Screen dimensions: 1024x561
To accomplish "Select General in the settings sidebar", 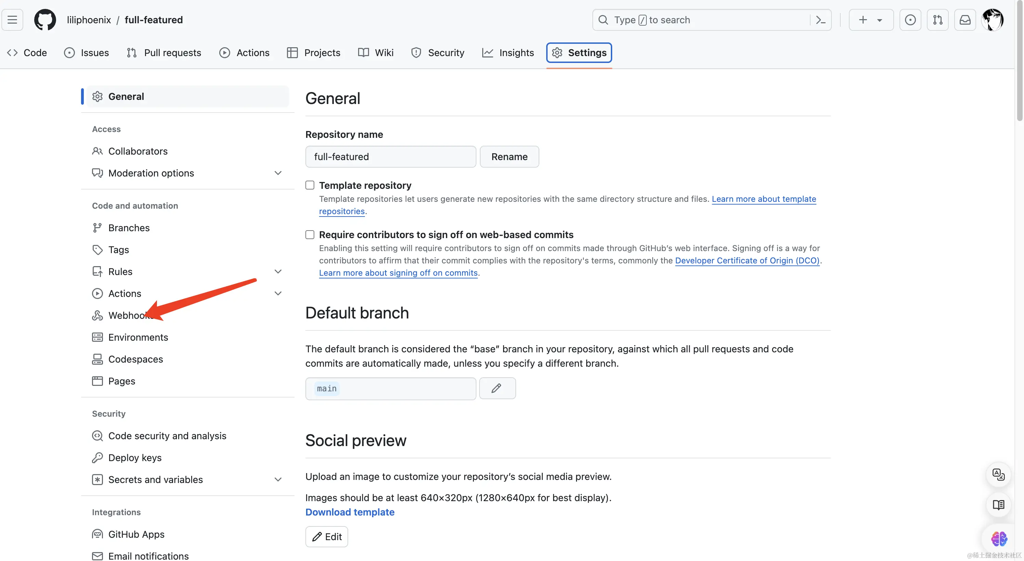I will [187, 96].
